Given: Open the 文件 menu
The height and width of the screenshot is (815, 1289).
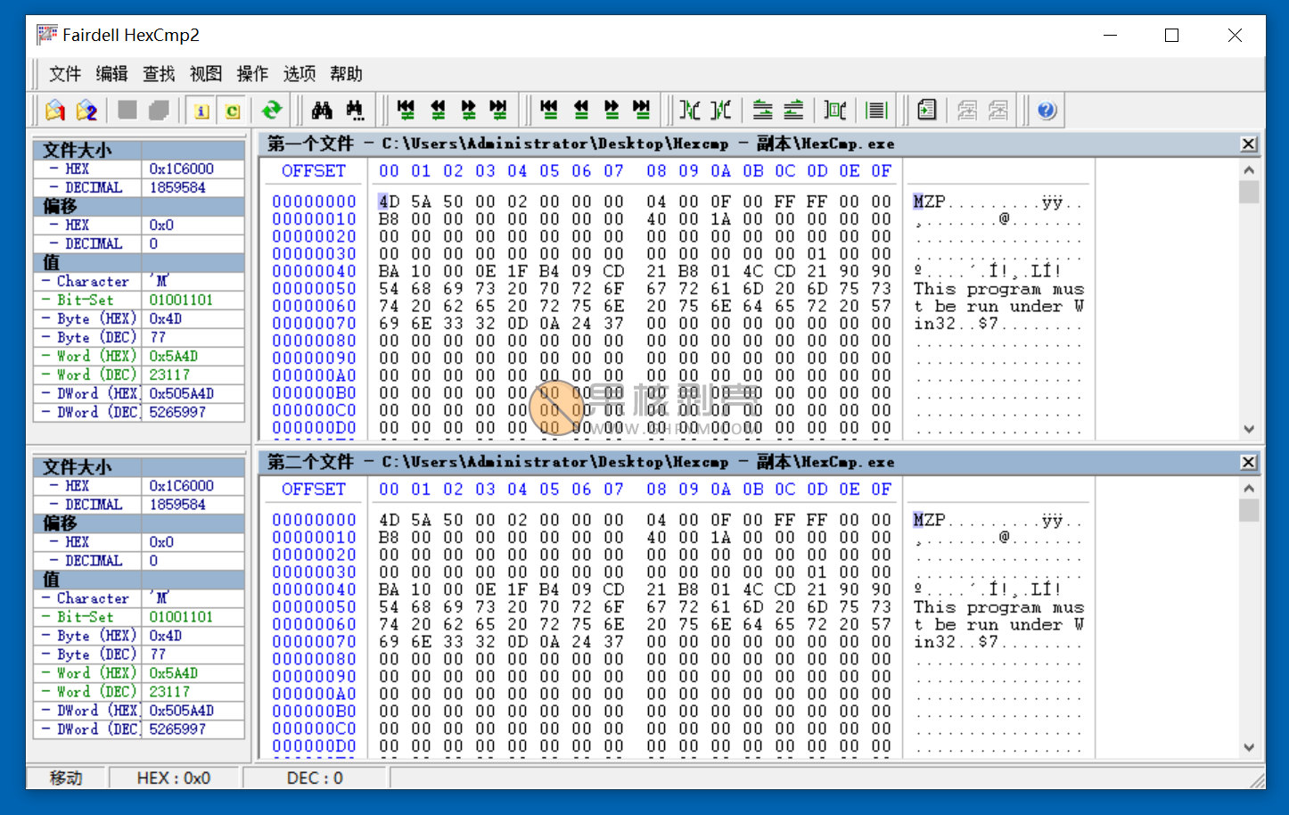Looking at the screenshot, I should coord(63,73).
